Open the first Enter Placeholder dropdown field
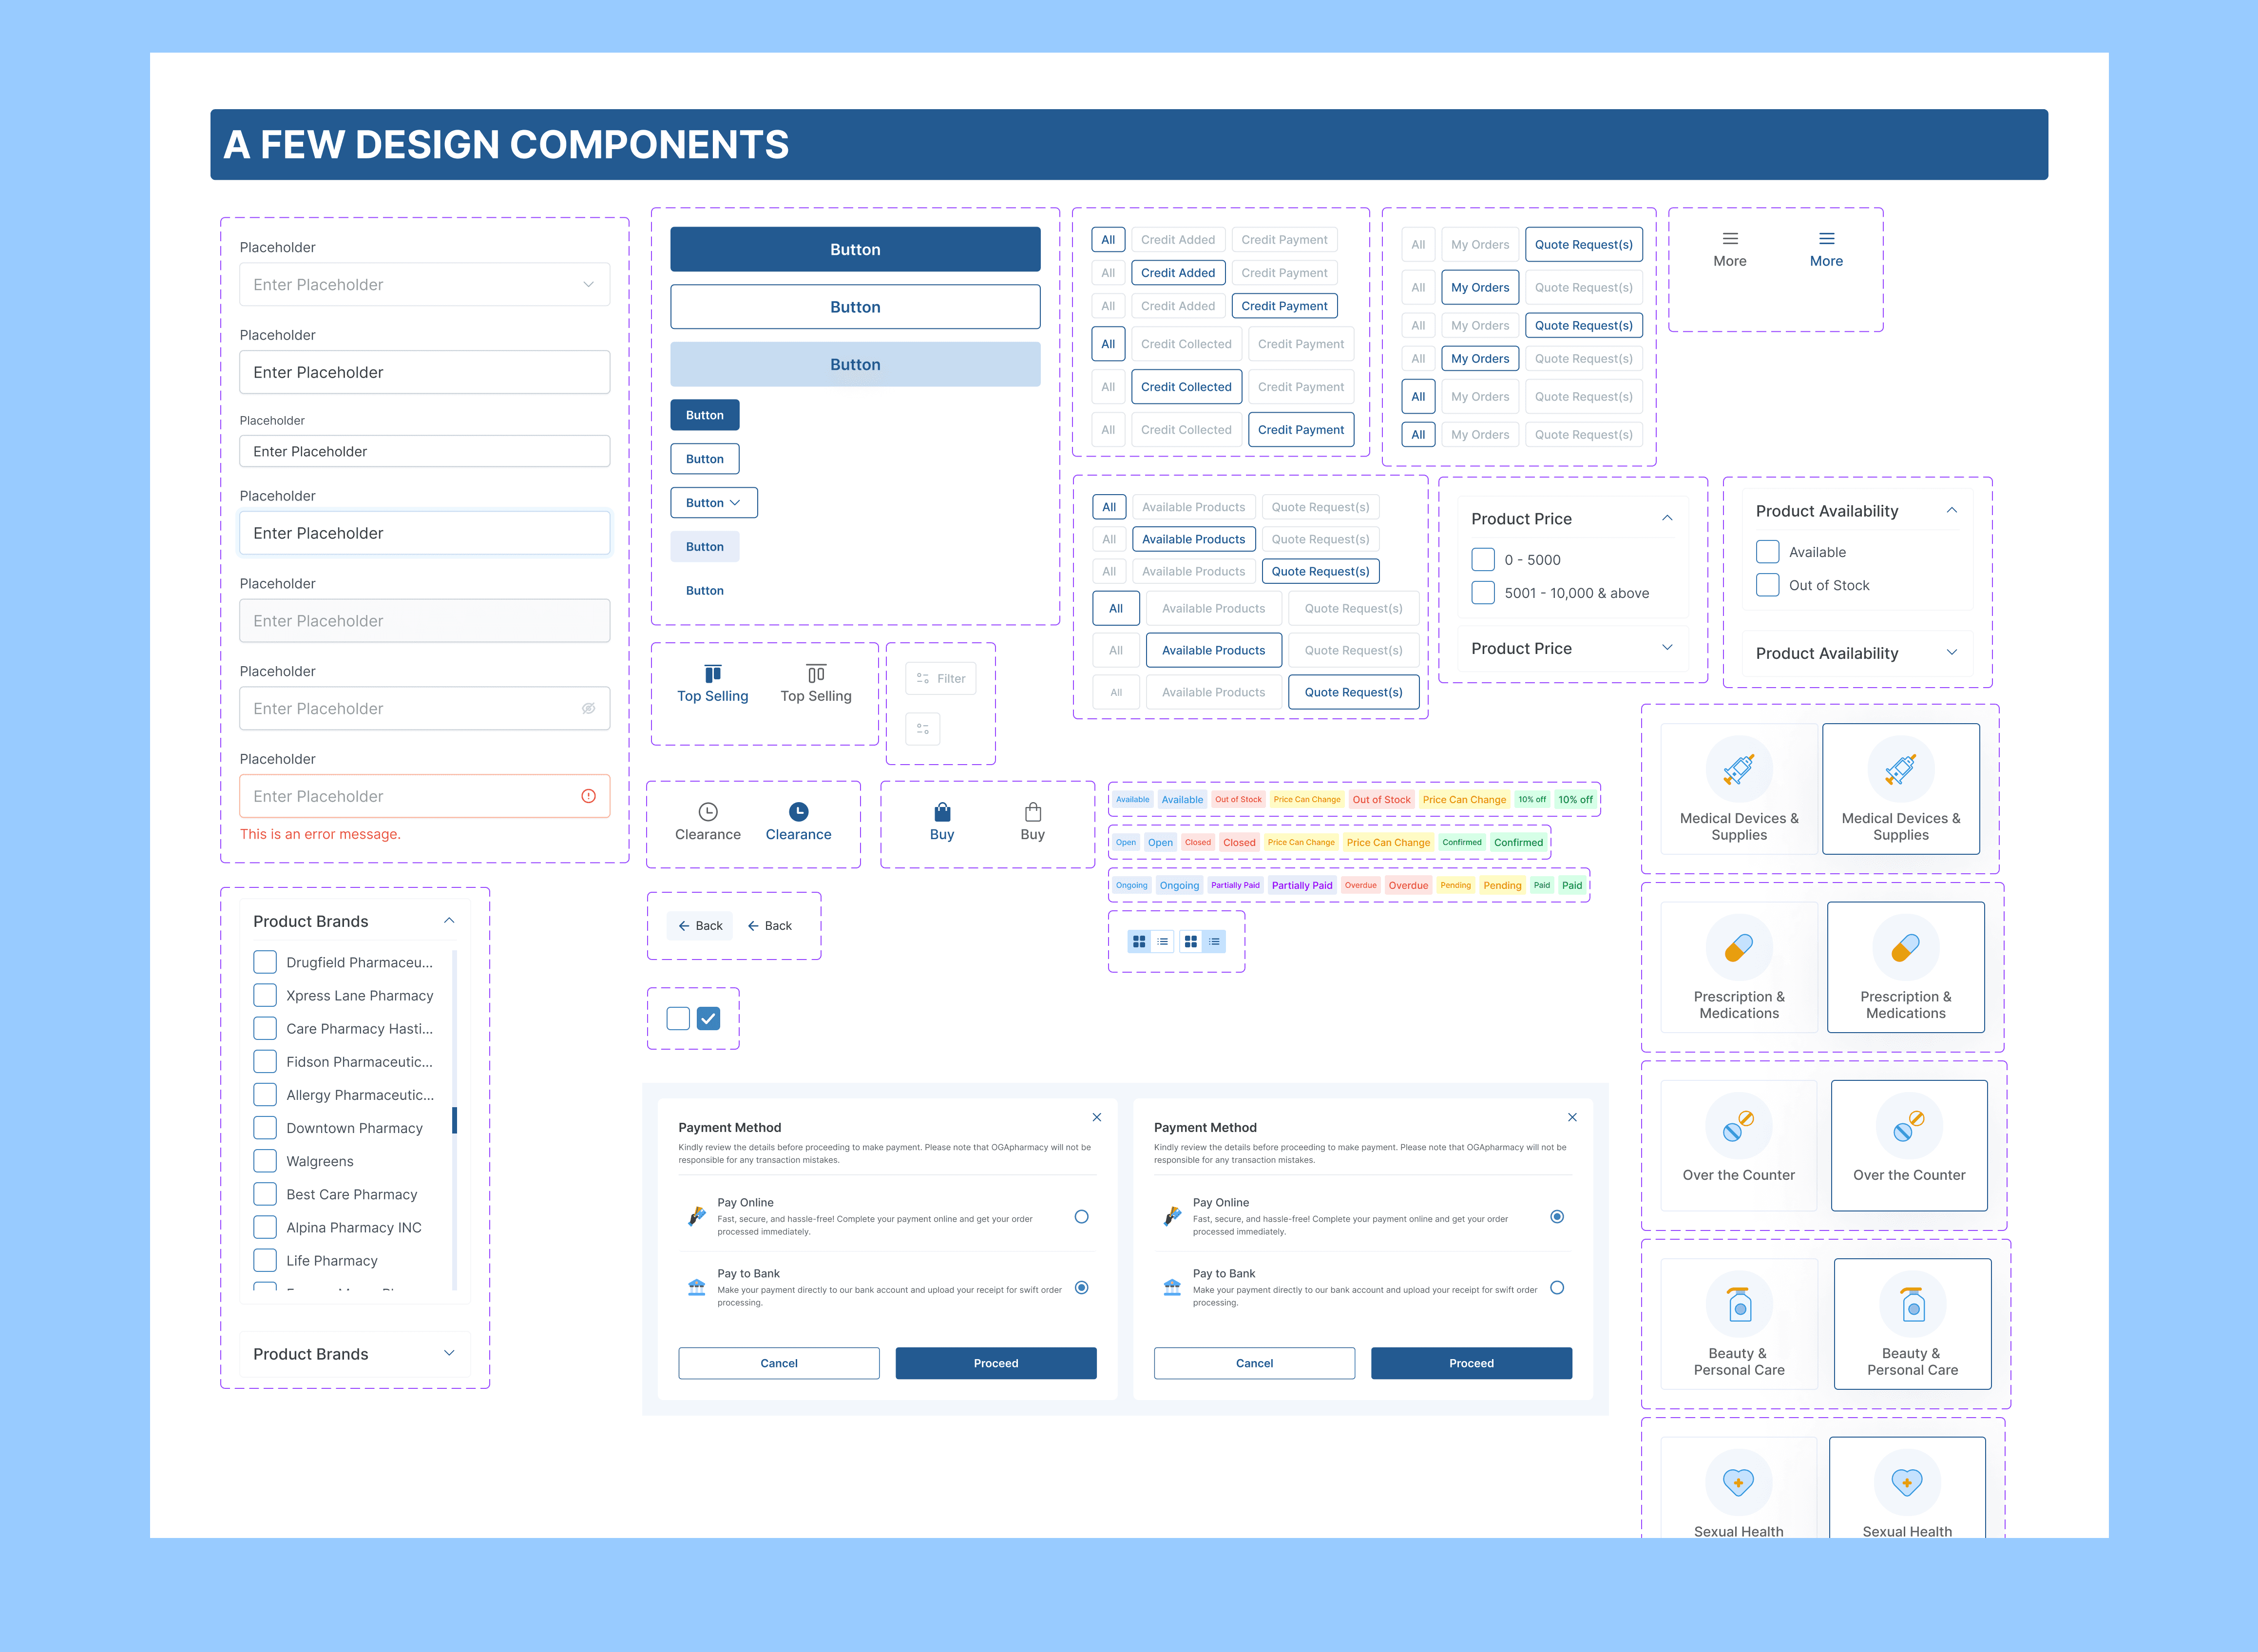Screen dimensions: 2258x1652 tap(425, 285)
